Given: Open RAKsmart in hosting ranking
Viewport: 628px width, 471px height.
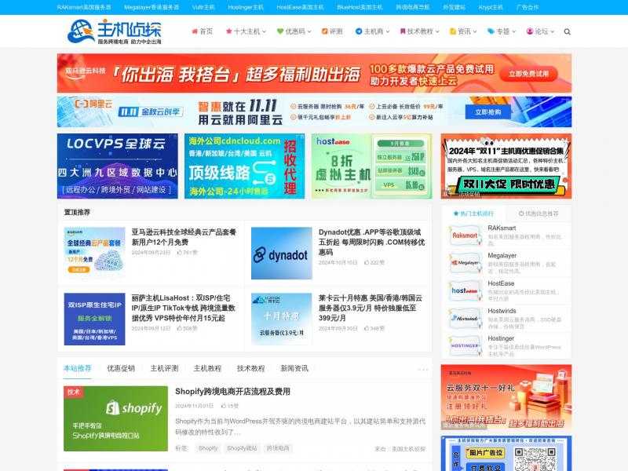Looking at the screenshot, I should click(x=502, y=228).
